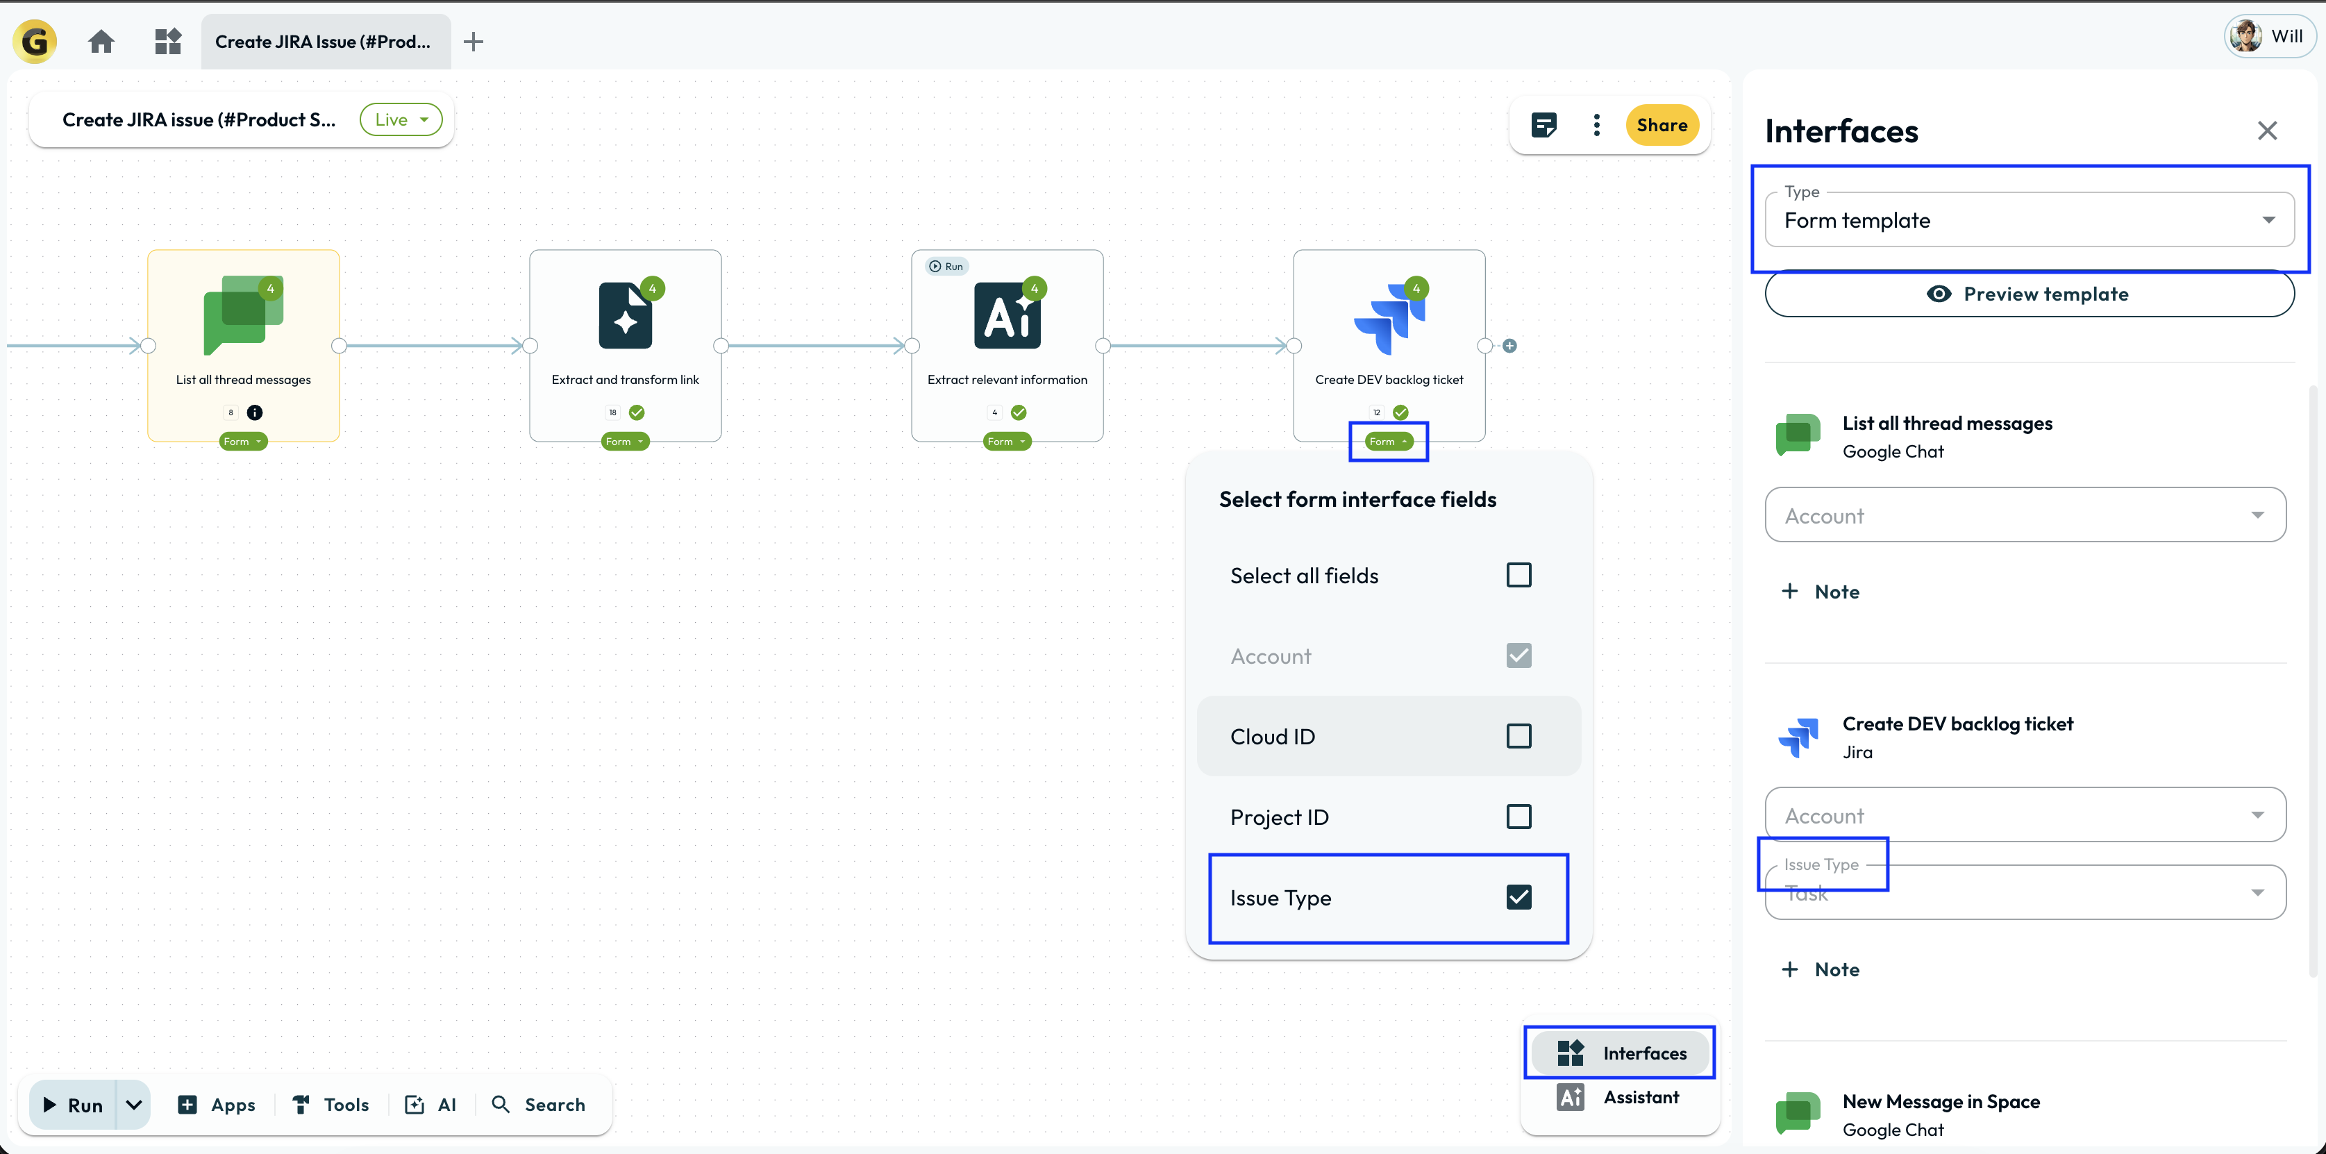
Task: Select the AI Extract relevant information node
Action: coord(1007,316)
